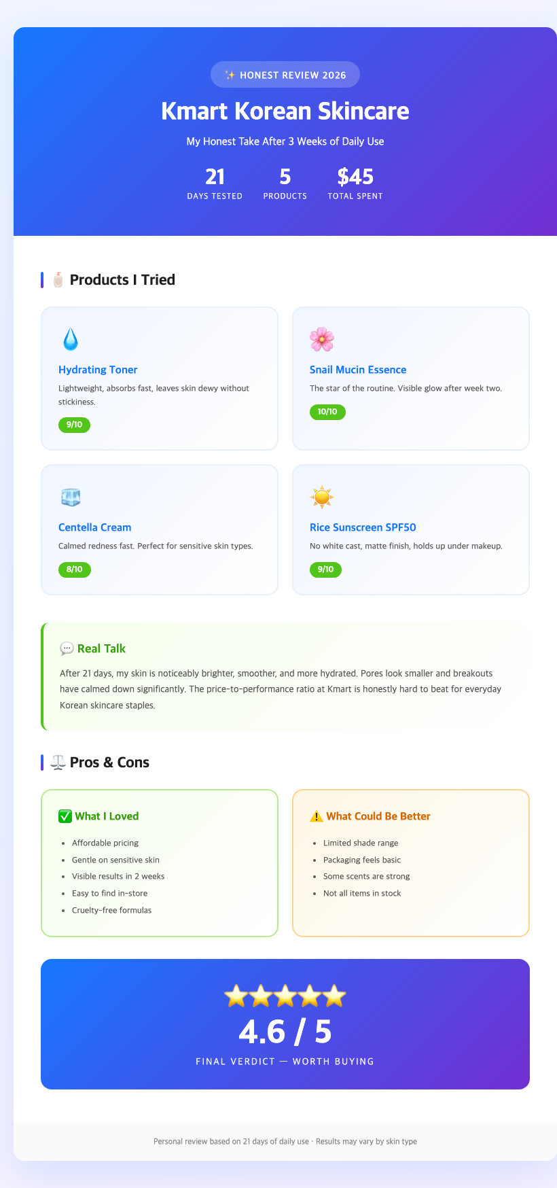Click the 4.6 / 5 final verdict score

click(285, 1032)
